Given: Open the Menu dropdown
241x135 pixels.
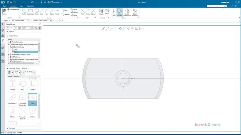Looking at the screenshot, I should pyautogui.click(x=6, y=21).
